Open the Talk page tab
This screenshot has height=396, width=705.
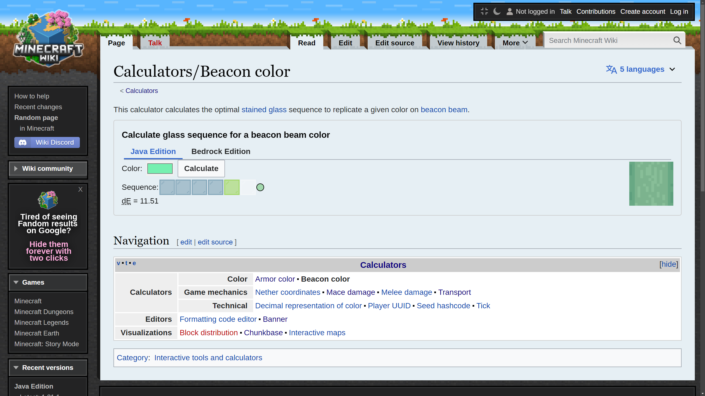(x=155, y=43)
